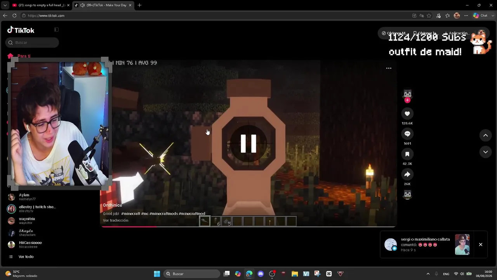
Task: Share the video using the arrow icon
Action: (407, 174)
